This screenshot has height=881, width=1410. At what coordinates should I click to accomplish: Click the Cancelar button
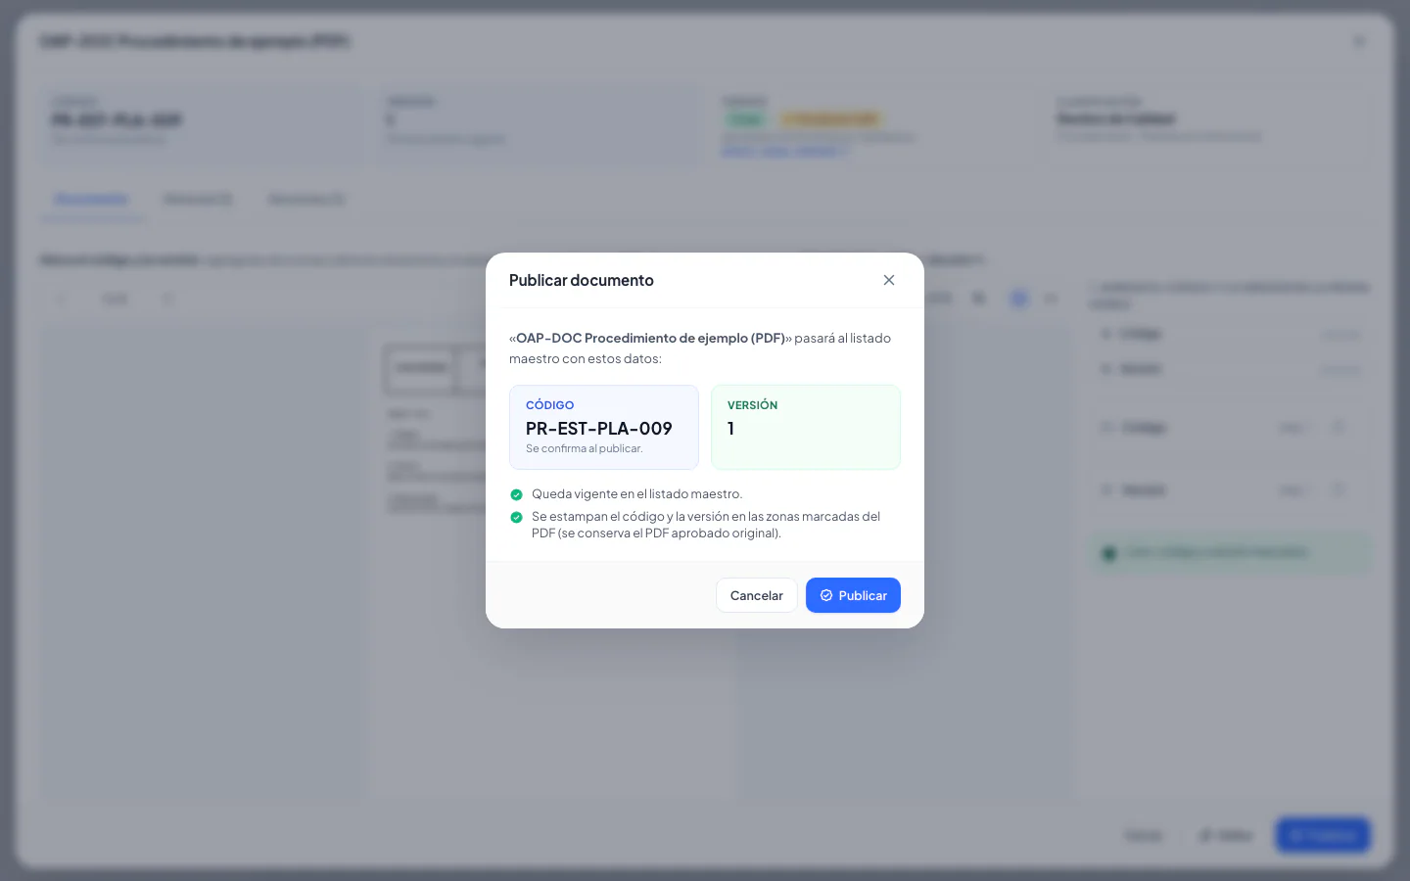tap(756, 595)
